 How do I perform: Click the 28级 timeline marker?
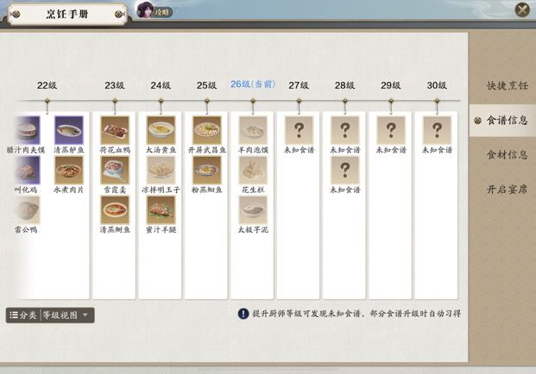point(345,102)
